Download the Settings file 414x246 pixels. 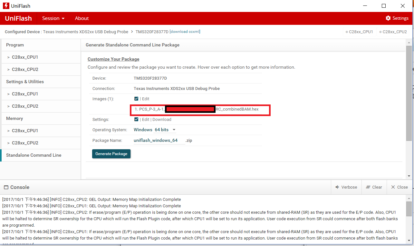162,120
